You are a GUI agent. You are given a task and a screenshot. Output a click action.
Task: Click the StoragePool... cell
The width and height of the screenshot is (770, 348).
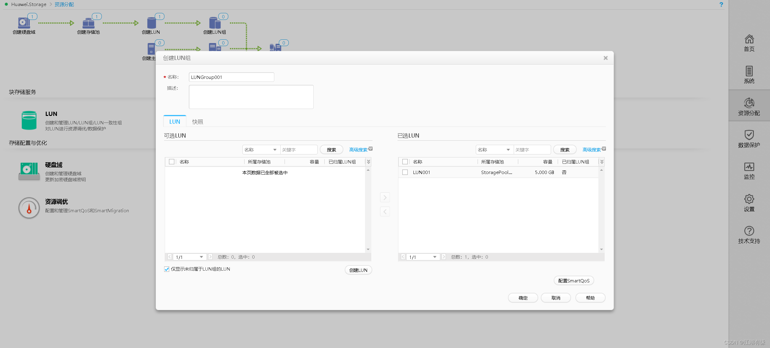pyautogui.click(x=496, y=172)
